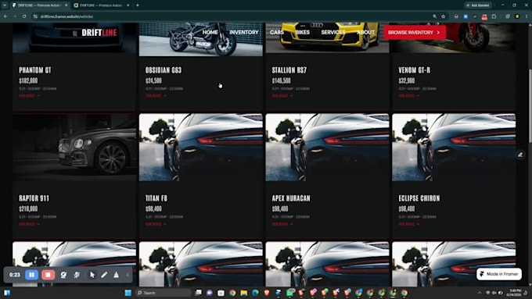Select the cursor pointer tool in recorder

point(92,275)
